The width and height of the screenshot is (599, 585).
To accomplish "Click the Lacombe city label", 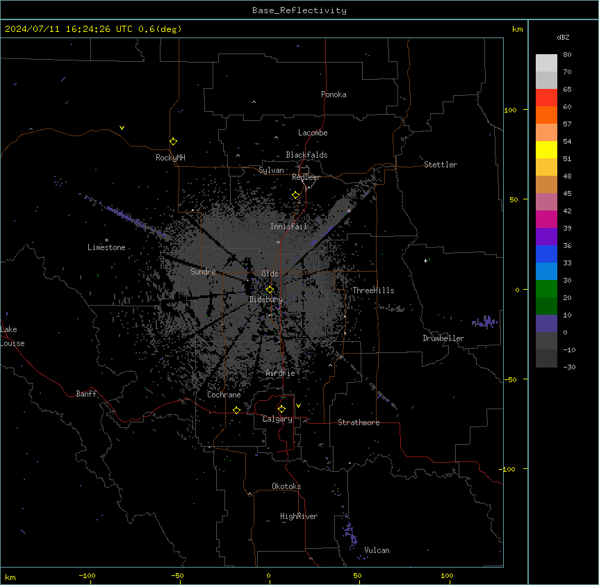I will point(313,133).
